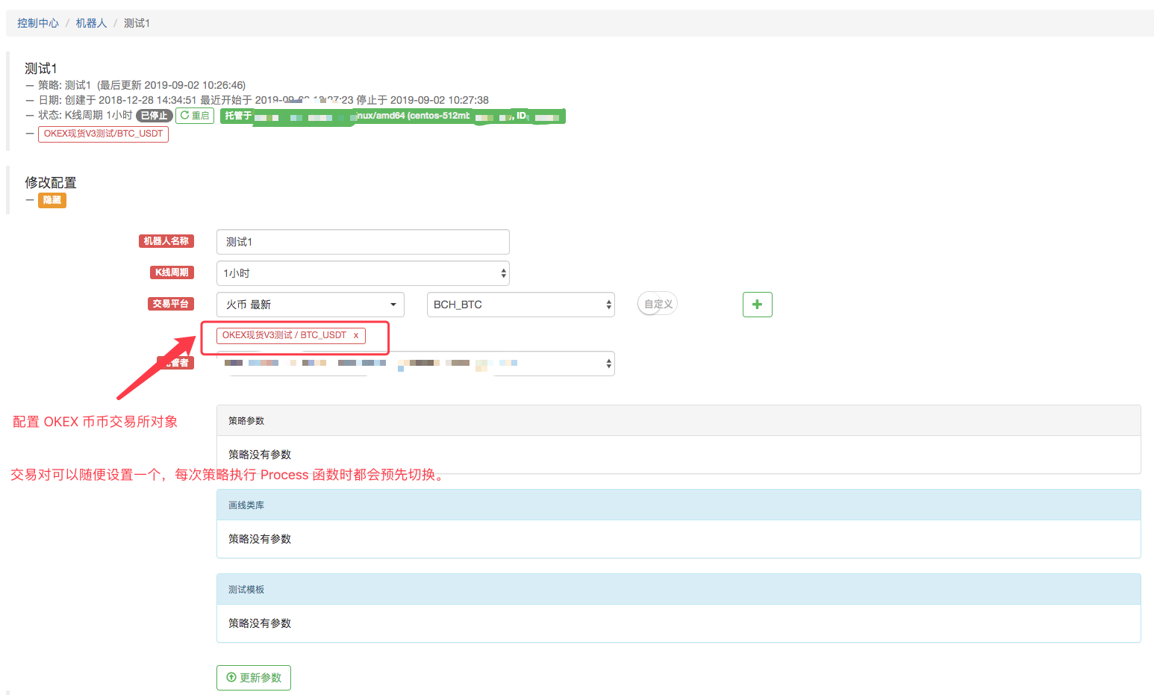
Task: Click the robot name input field 测试1
Action: (x=363, y=242)
